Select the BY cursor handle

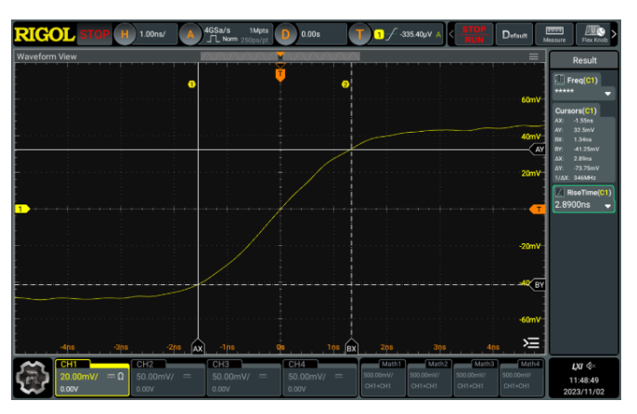pyautogui.click(x=538, y=285)
